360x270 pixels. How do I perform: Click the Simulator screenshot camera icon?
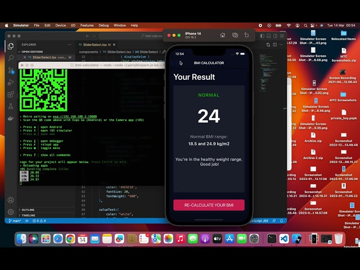click(x=235, y=35)
